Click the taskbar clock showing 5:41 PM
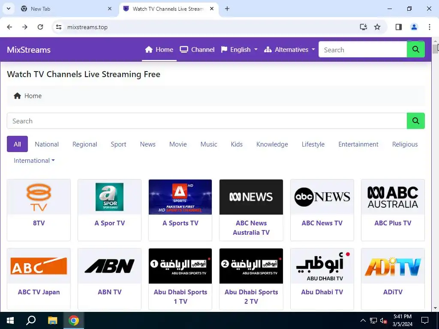439x329 pixels. [402, 320]
